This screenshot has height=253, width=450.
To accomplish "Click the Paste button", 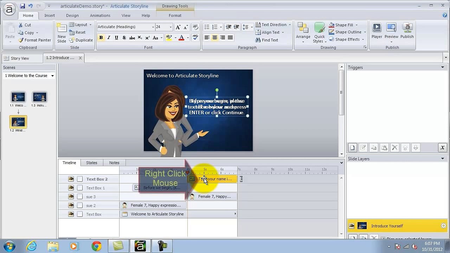I will click(10, 32).
